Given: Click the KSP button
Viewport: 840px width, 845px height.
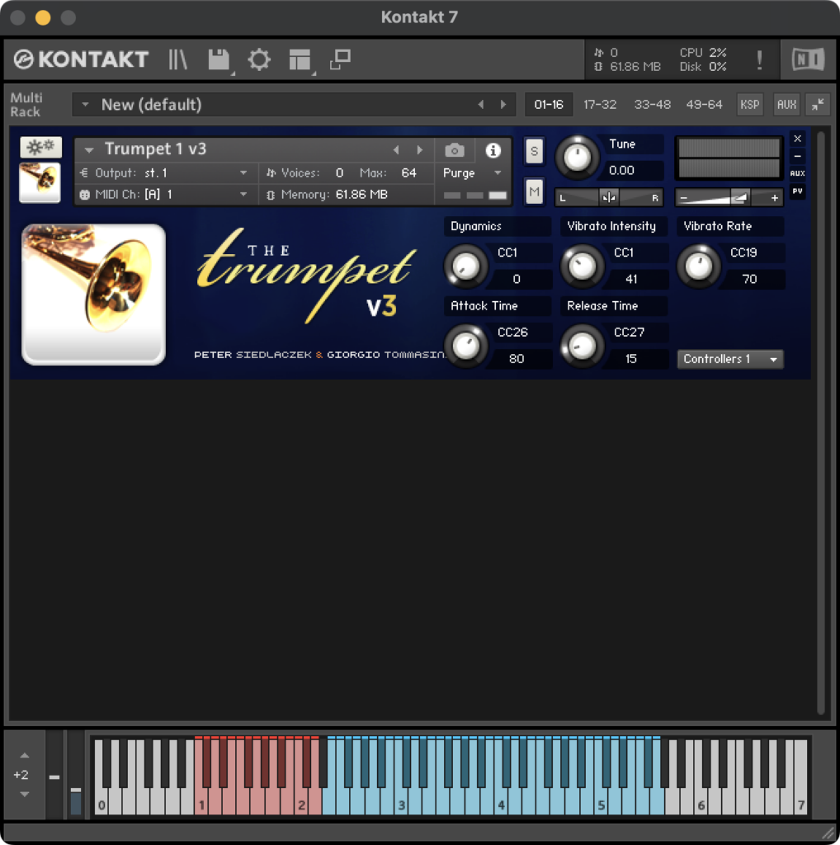Looking at the screenshot, I should click(749, 105).
